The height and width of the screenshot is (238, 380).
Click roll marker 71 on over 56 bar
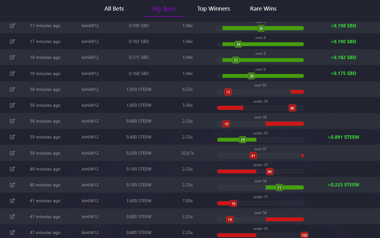279,188
